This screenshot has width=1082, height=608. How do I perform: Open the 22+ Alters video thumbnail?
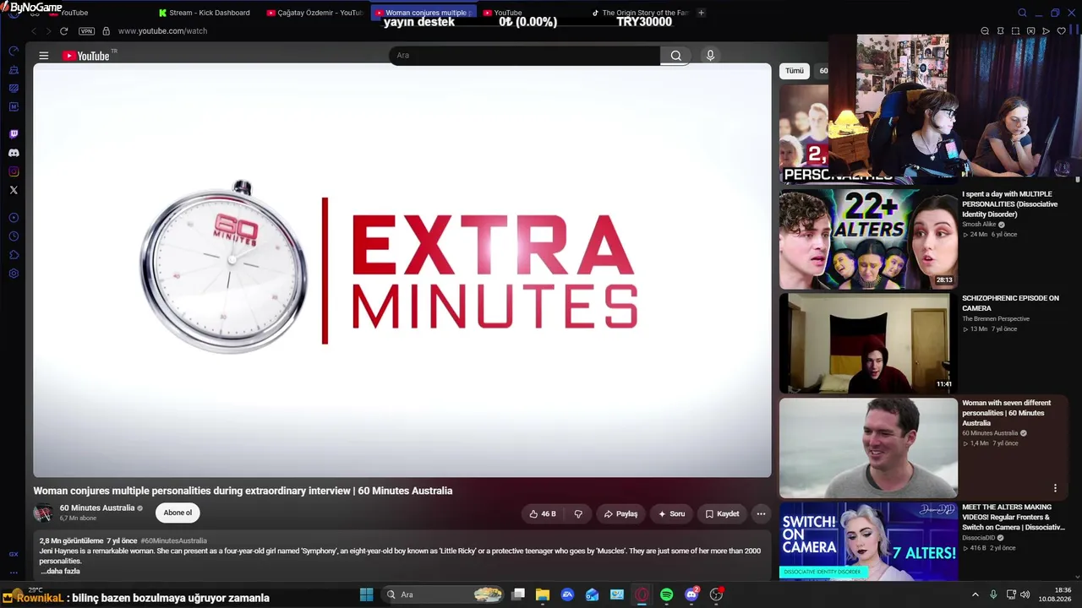868,239
